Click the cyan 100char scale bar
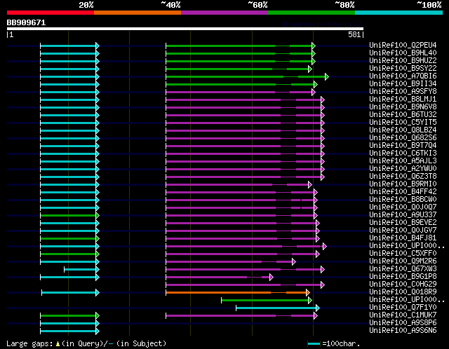The height and width of the screenshot is (349, 449). click(314, 343)
